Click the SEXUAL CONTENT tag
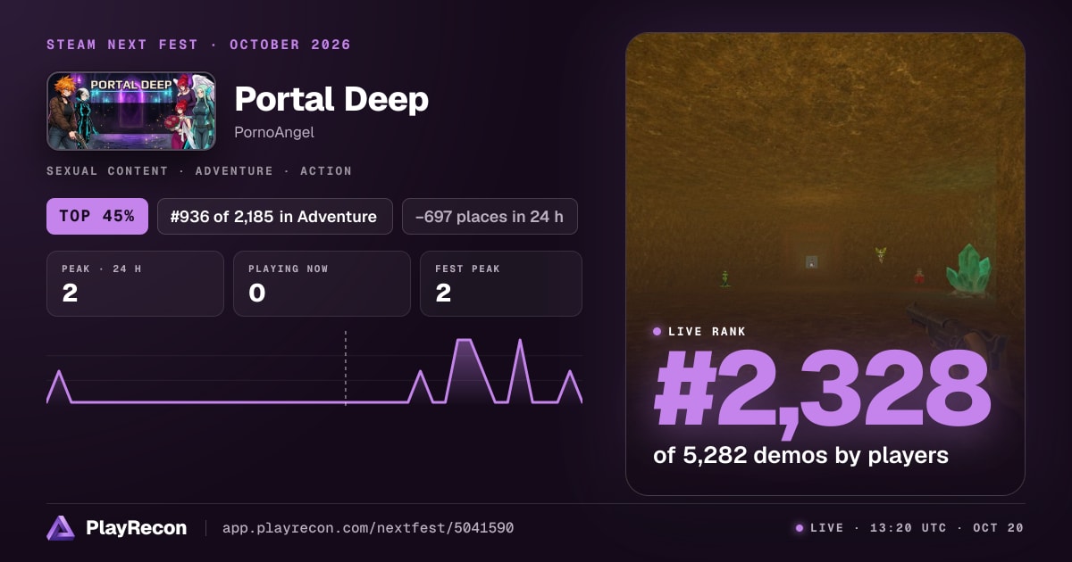Screen dimensions: 1072x562 tap(107, 170)
